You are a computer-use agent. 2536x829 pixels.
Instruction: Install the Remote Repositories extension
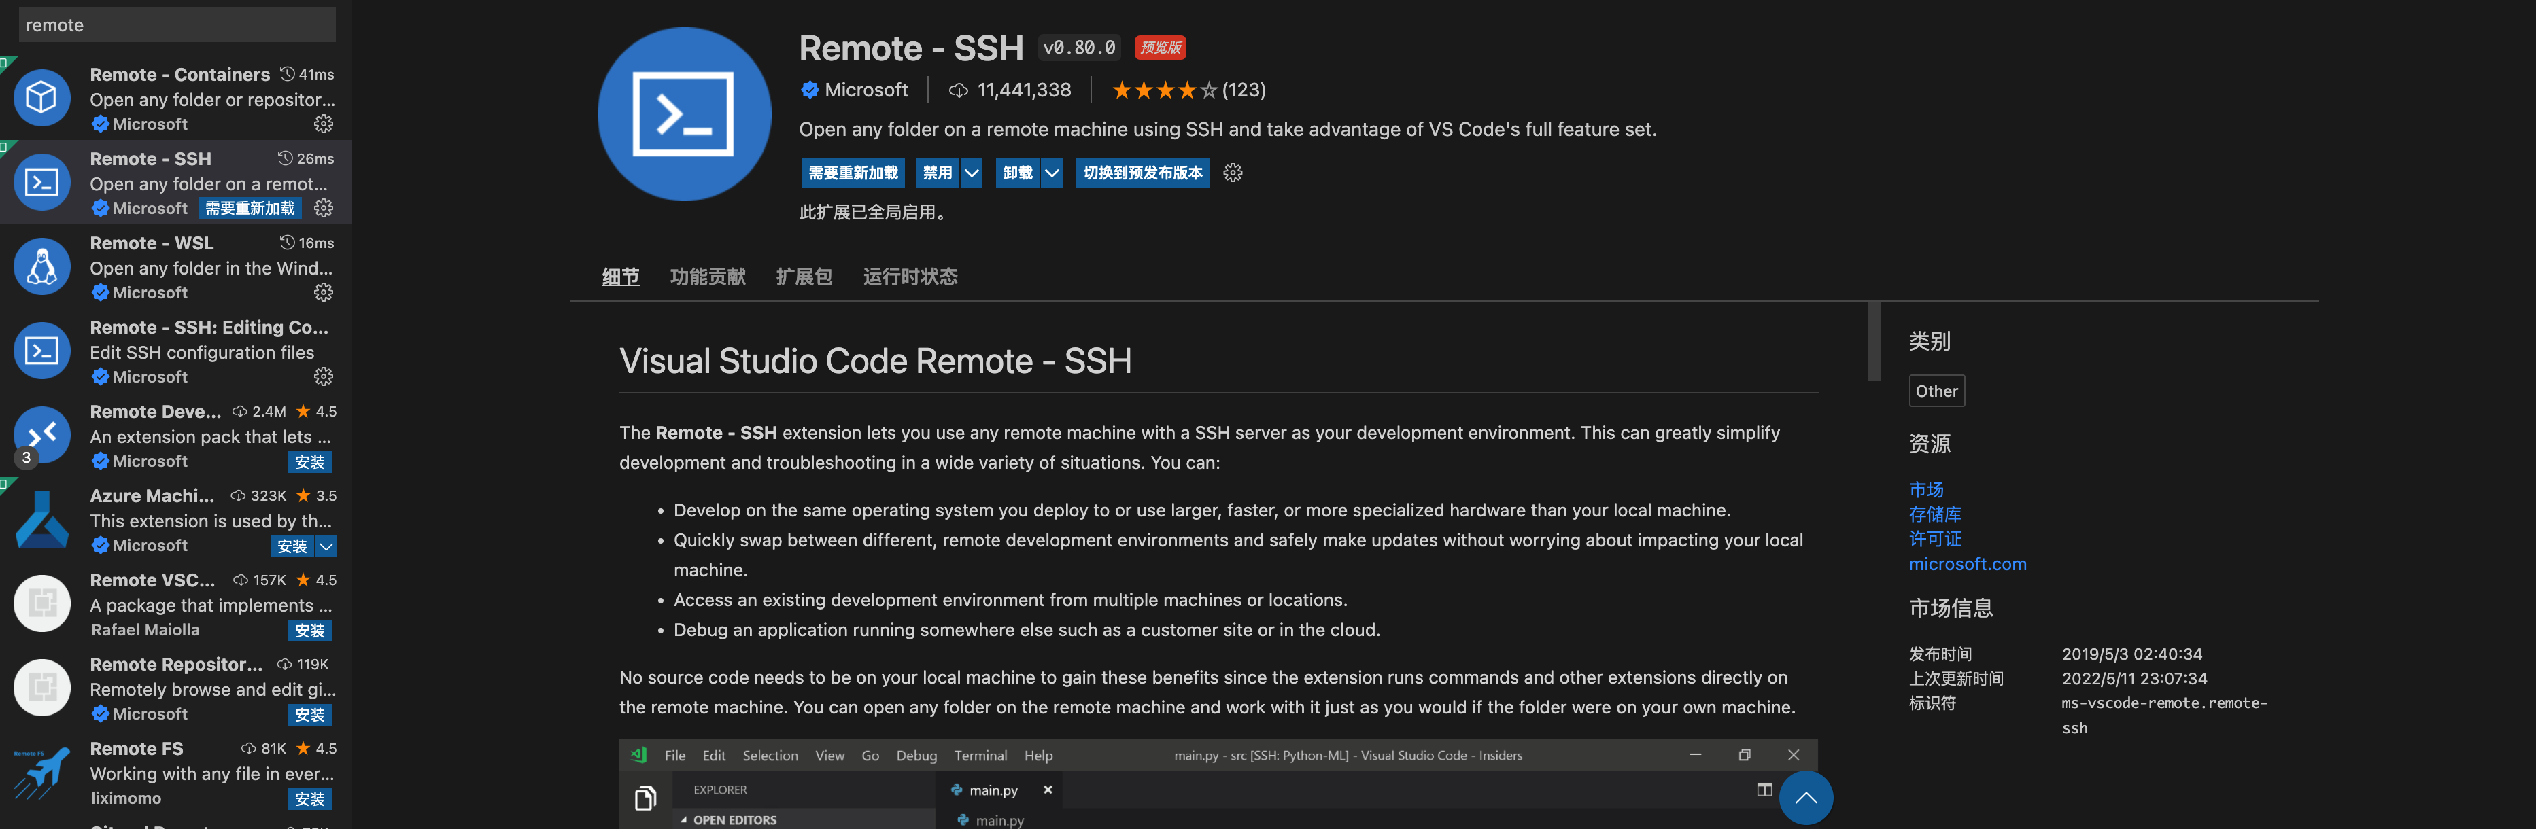pyautogui.click(x=309, y=715)
